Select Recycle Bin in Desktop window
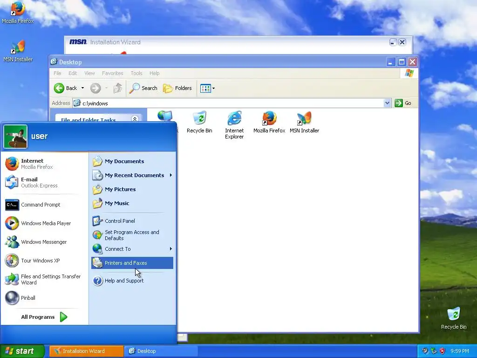 [199, 123]
